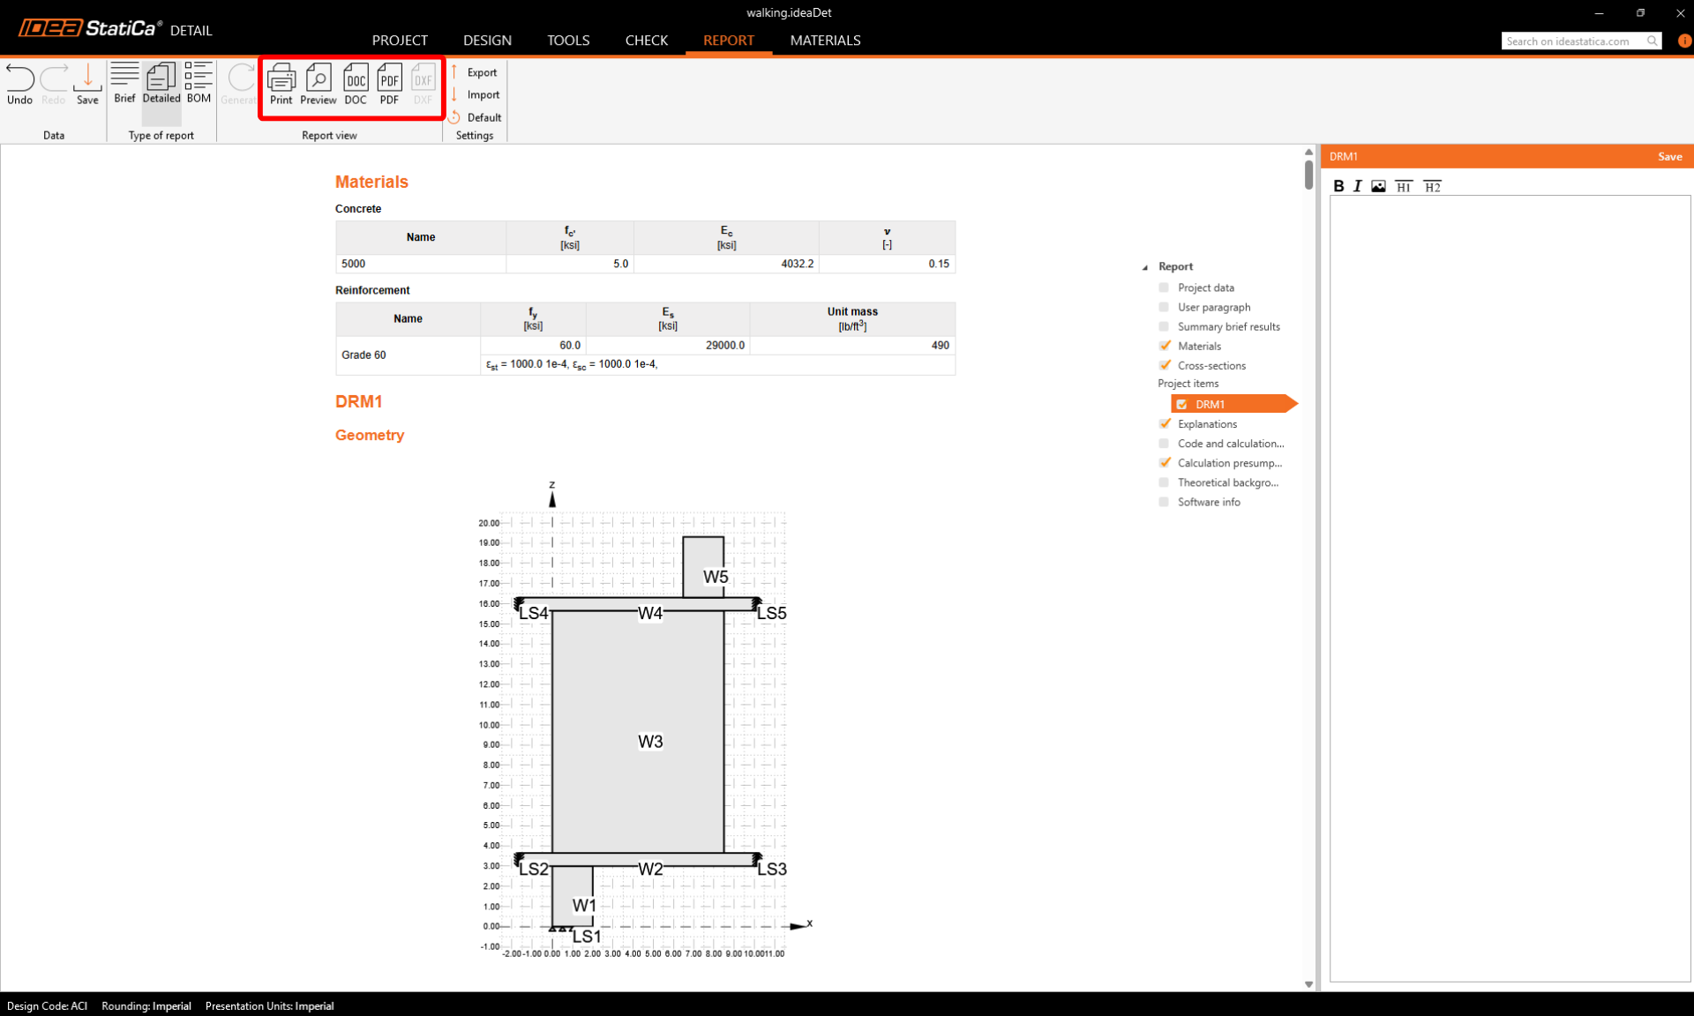Viewport: 1694px width, 1016px height.
Task: Collapse the Report tree node
Action: (1145, 267)
